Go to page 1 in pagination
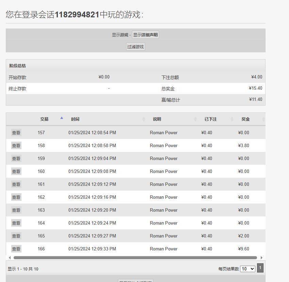289x282 pixels. (260, 268)
